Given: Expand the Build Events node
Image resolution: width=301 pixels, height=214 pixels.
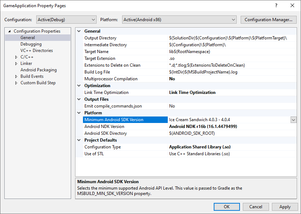Looking at the screenshot, I should point(16,76).
